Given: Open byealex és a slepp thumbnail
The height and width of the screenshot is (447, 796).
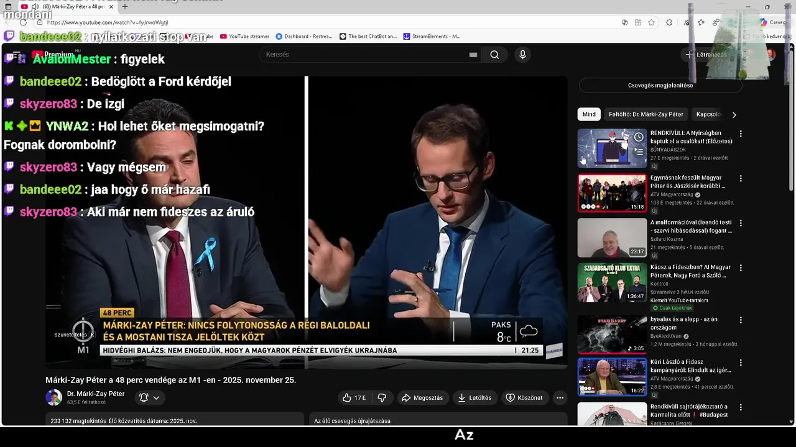Looking at the screenshot, I should (612, 335).
